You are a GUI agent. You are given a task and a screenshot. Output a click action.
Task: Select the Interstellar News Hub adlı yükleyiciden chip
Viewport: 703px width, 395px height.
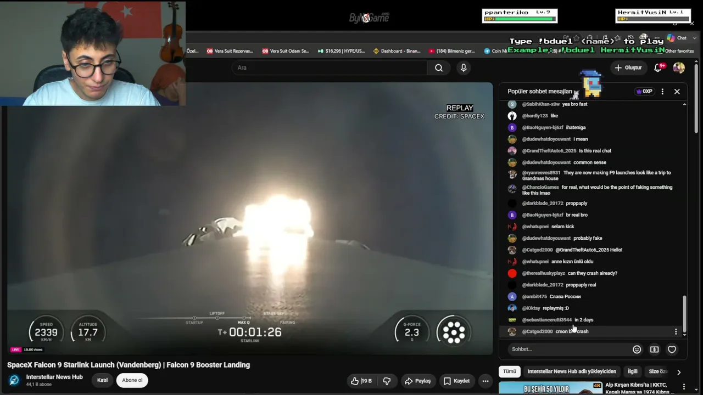(x=572, y=371)
